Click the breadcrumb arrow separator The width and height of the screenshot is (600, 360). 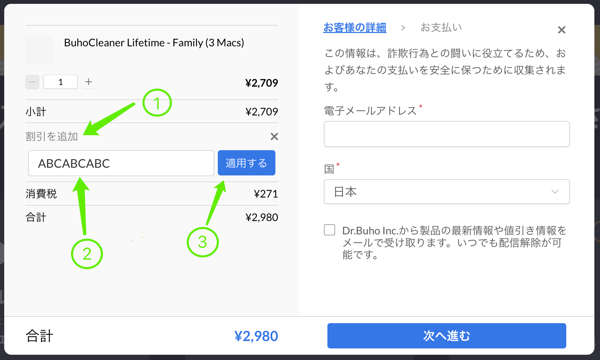(x=403, y=28)
